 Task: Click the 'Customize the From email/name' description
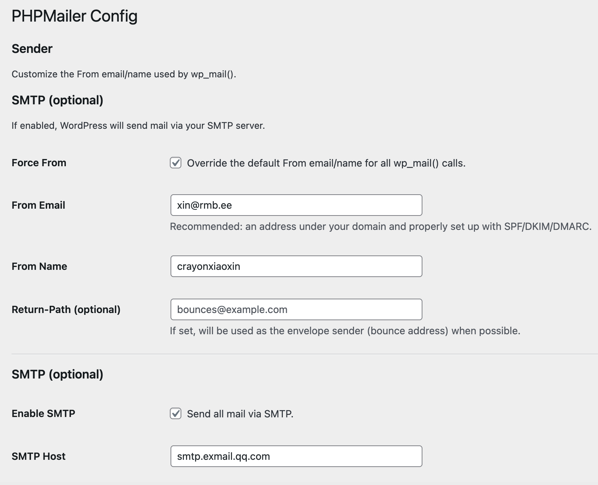[x=124, y=74]
